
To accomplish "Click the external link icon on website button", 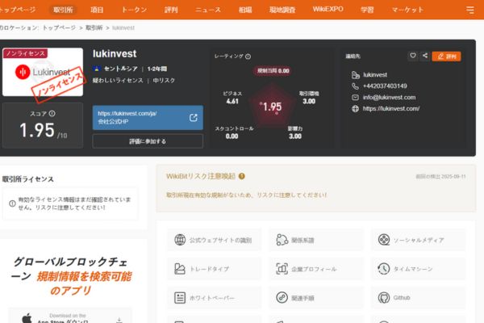I will 194,117.
